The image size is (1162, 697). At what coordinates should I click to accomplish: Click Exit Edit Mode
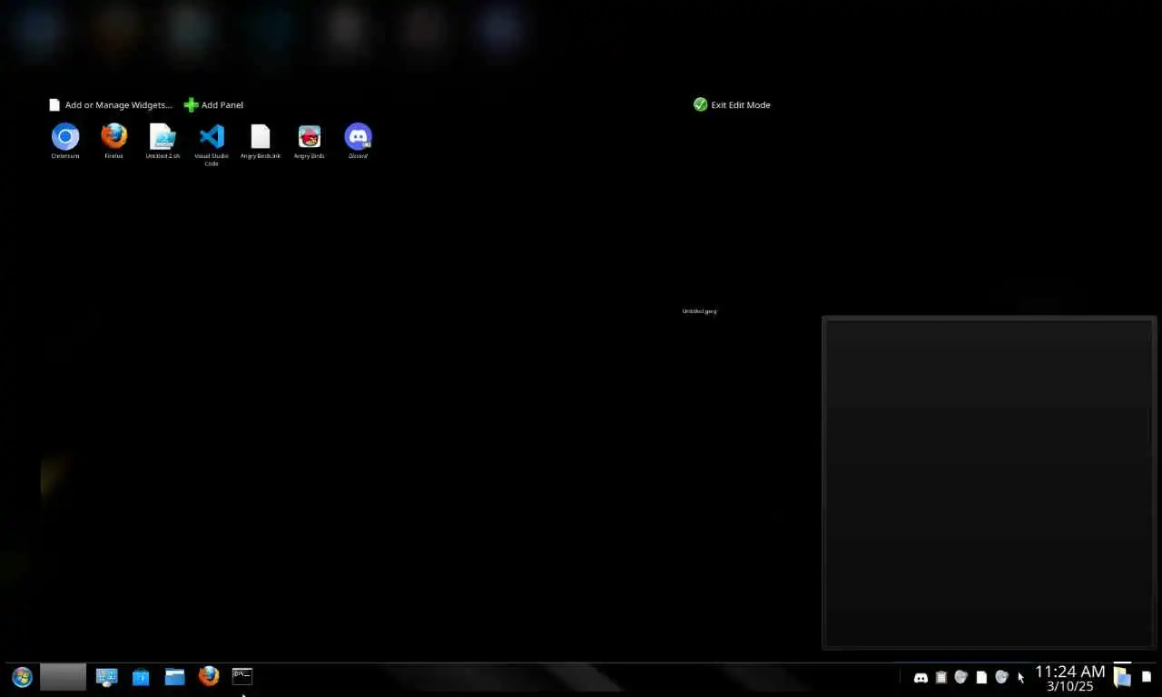[x=732, y=105]
